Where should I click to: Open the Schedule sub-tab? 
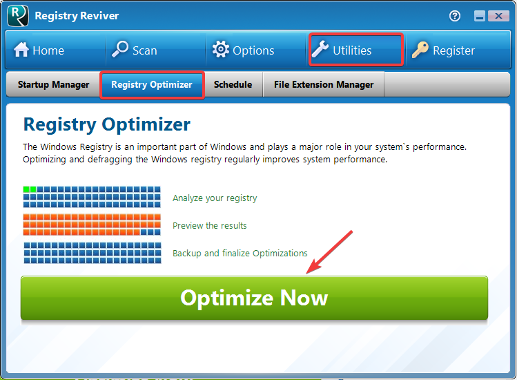coord(233,84)
